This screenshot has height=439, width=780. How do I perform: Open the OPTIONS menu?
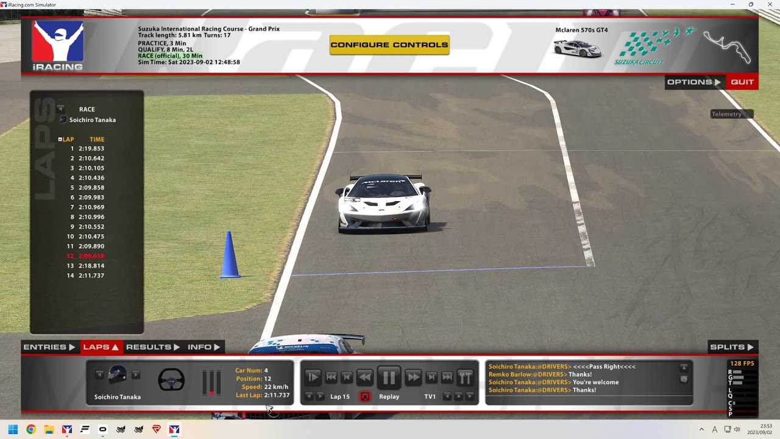tap(694, 82)
